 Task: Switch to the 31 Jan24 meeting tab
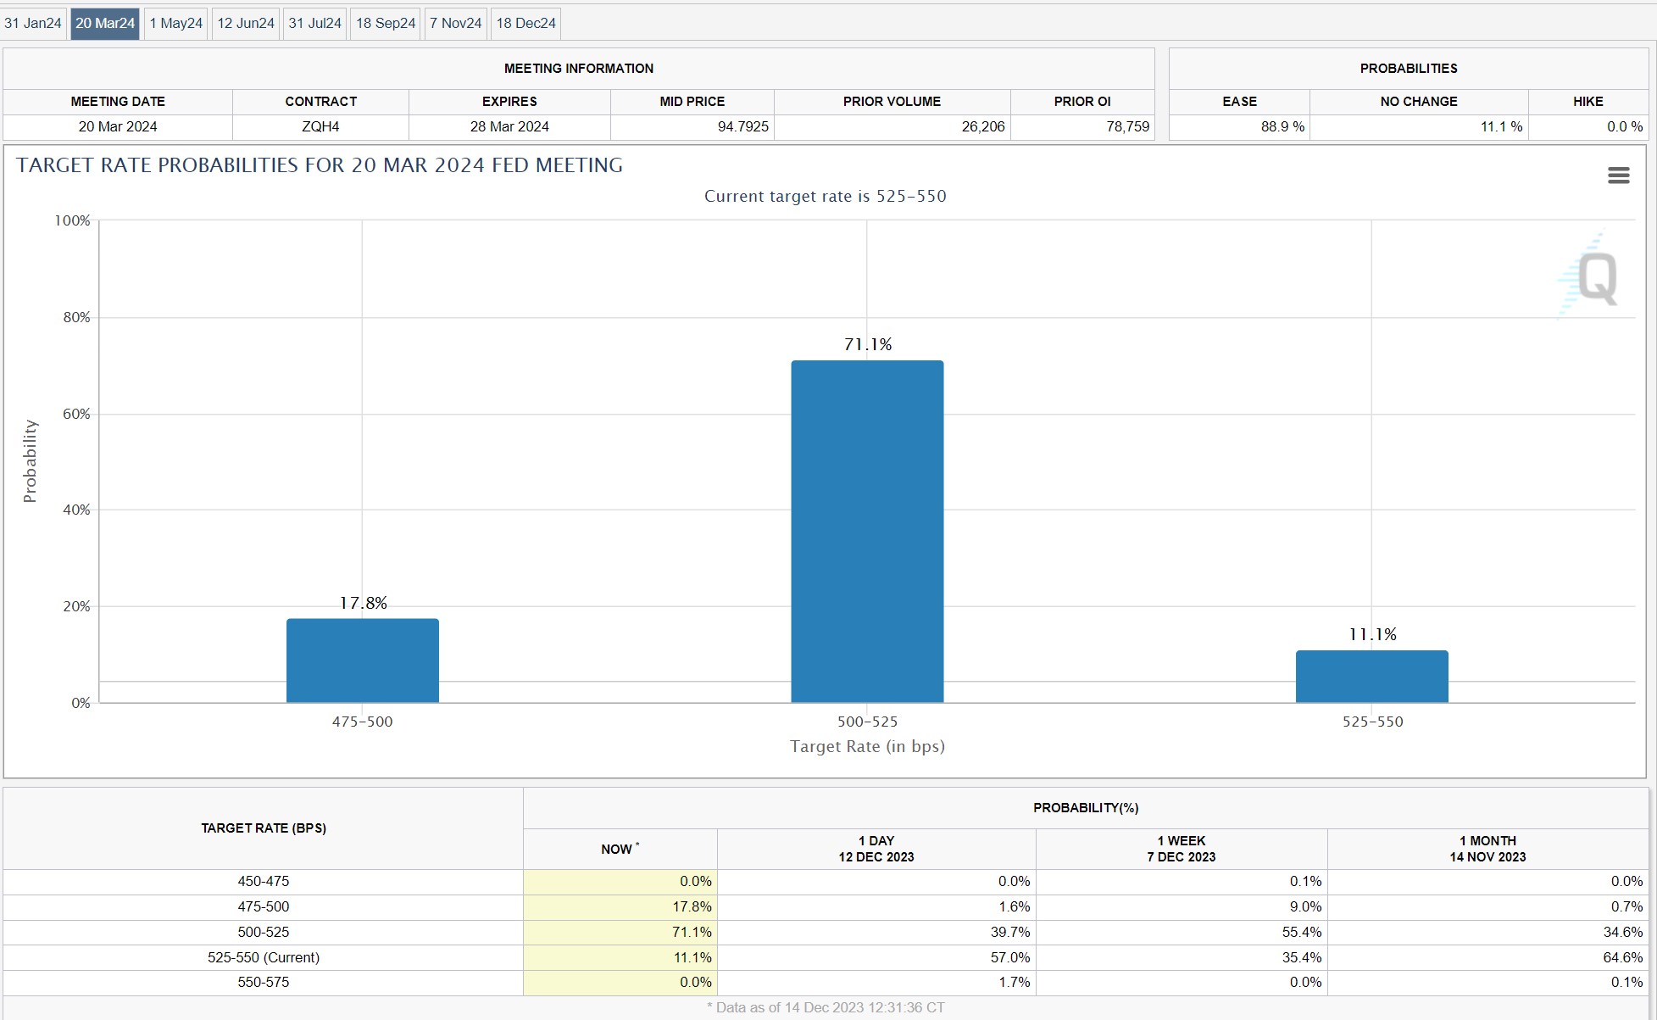pos(33,24)
